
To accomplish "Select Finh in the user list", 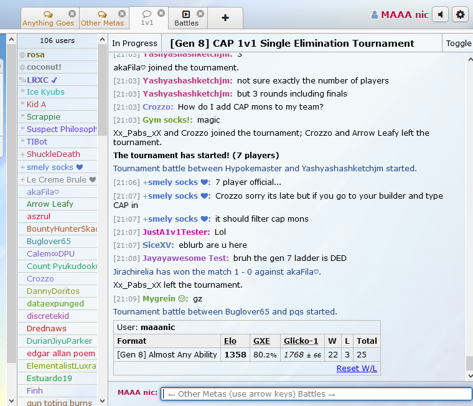I will click(x=57, y=390).
